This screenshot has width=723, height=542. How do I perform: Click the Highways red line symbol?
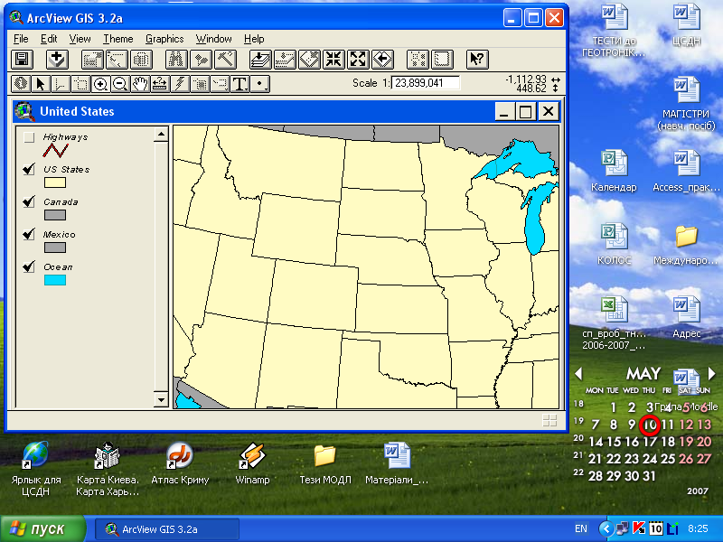(x=55, y=150)
